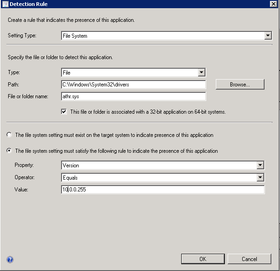The width and height of the screenshot is (280, 271).
Task: Click the checkbox label about 32-bit application
Action: pos(148,111)
